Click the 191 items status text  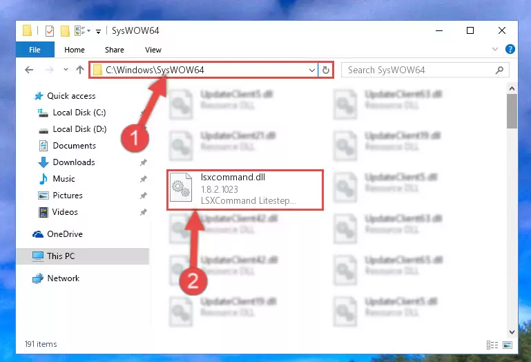coord(41,344)
